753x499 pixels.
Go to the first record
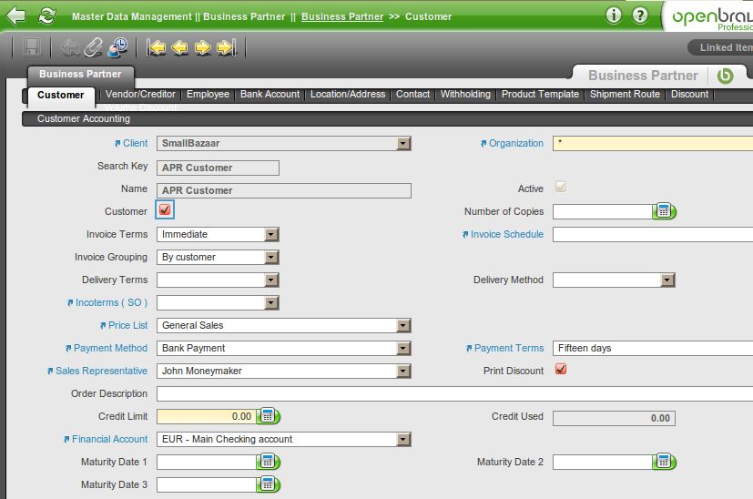(x=157, y=47)
